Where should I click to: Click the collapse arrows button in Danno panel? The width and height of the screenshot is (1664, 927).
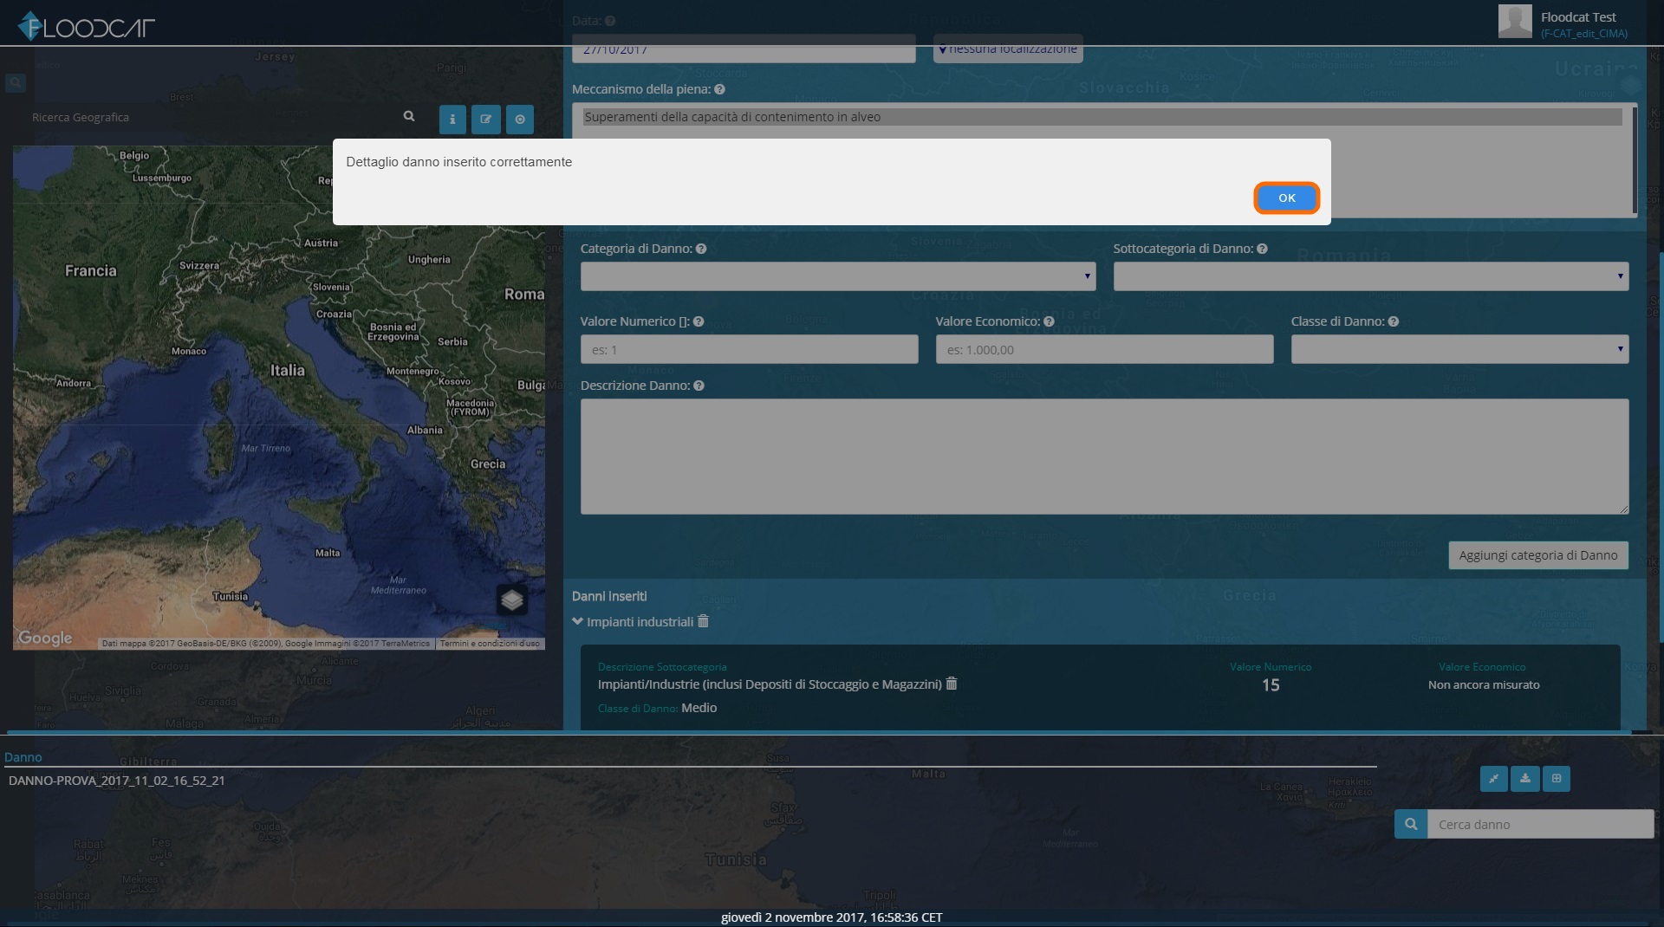pos(1493,778)
